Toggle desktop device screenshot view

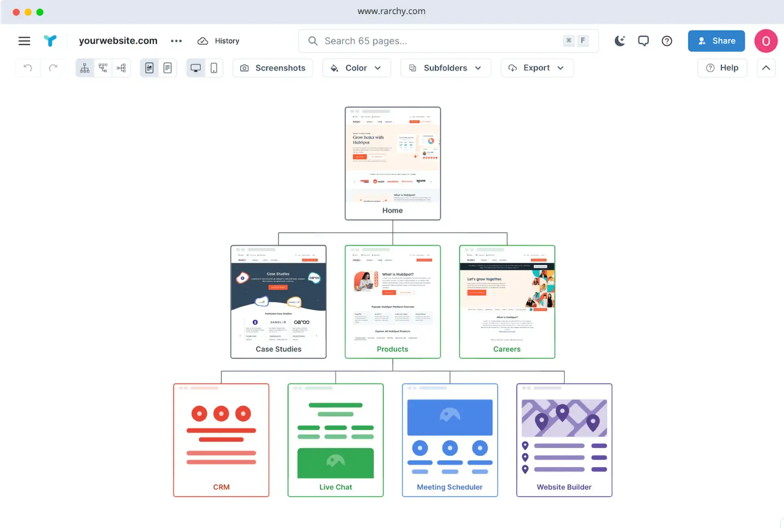pyautogui.click(x=195, y=68)
